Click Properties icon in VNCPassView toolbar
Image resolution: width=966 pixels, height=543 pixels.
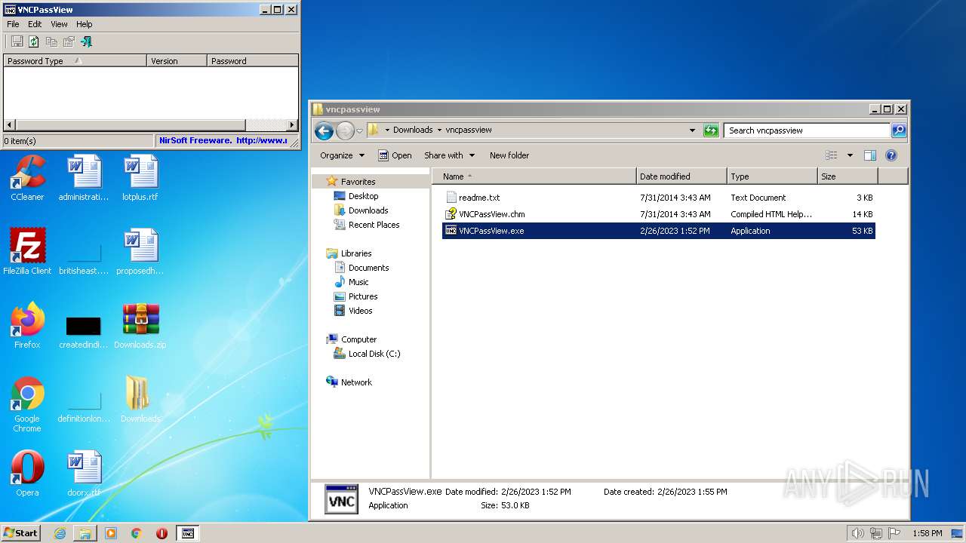coord(69,41)
